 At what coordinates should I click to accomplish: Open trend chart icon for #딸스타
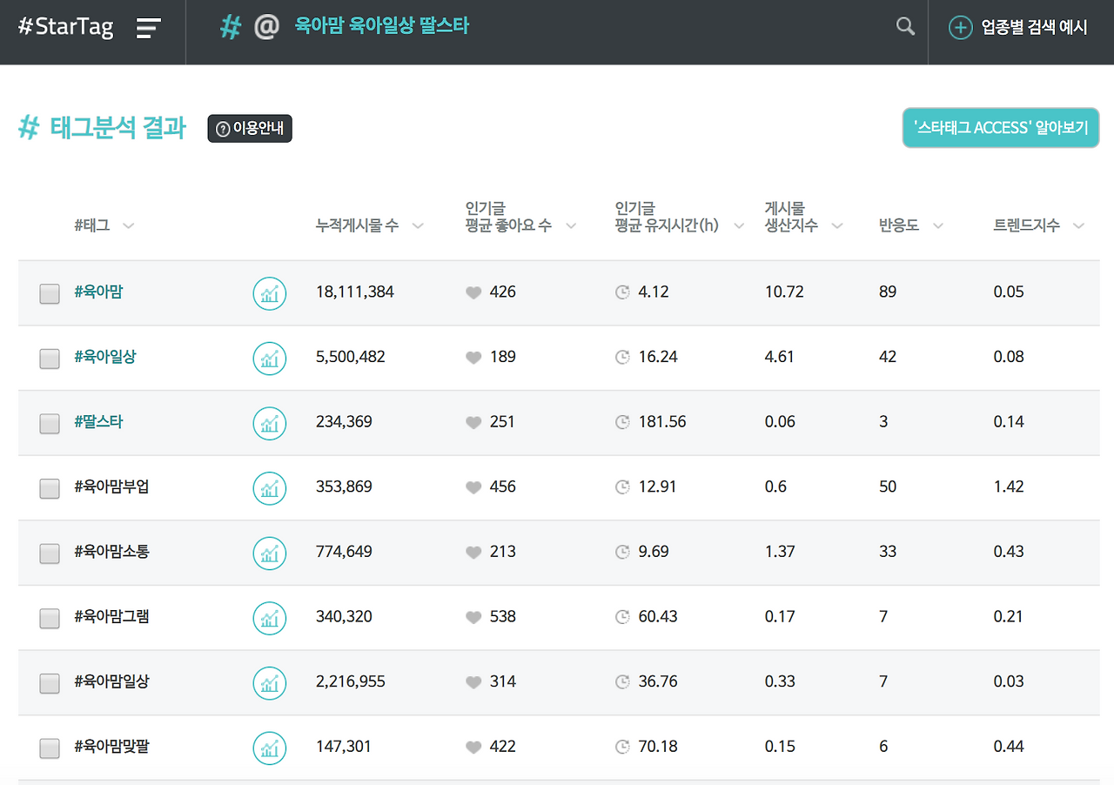point(270,423)
